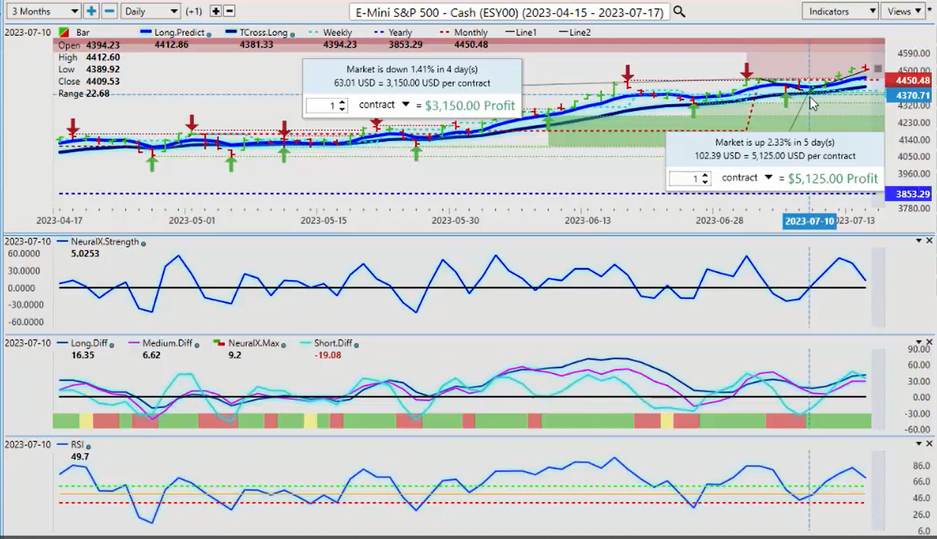The height and width of the screenshot is (539, 937).
Task: Click the black plus icon beside (+1)
Action: click(216, 11)
